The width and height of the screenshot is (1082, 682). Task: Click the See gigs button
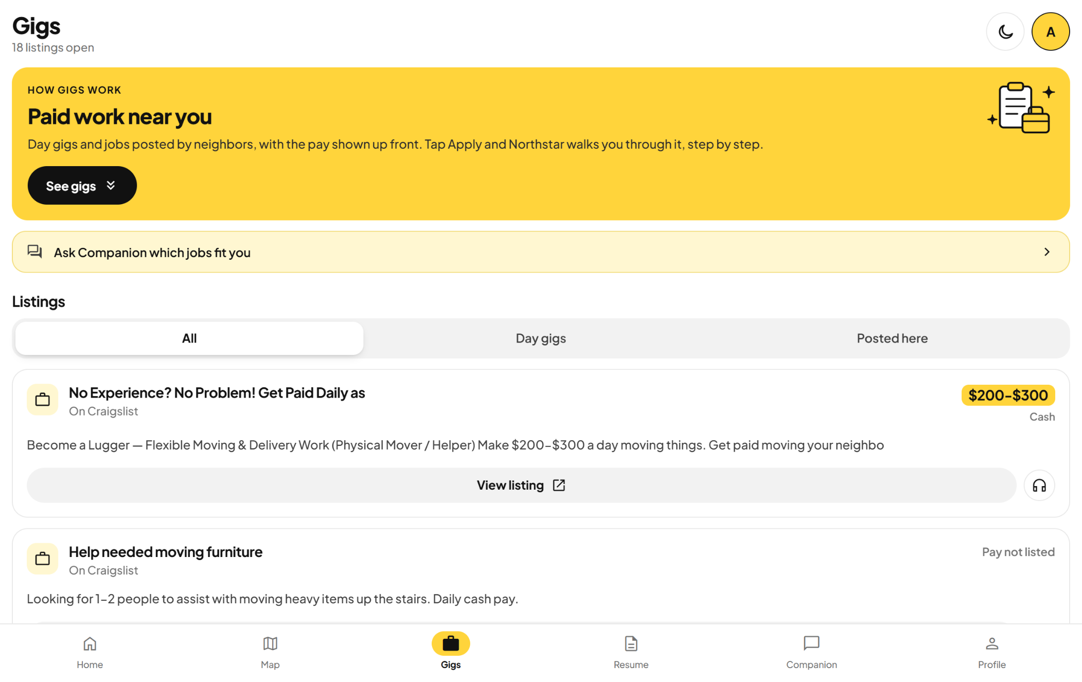82,186
